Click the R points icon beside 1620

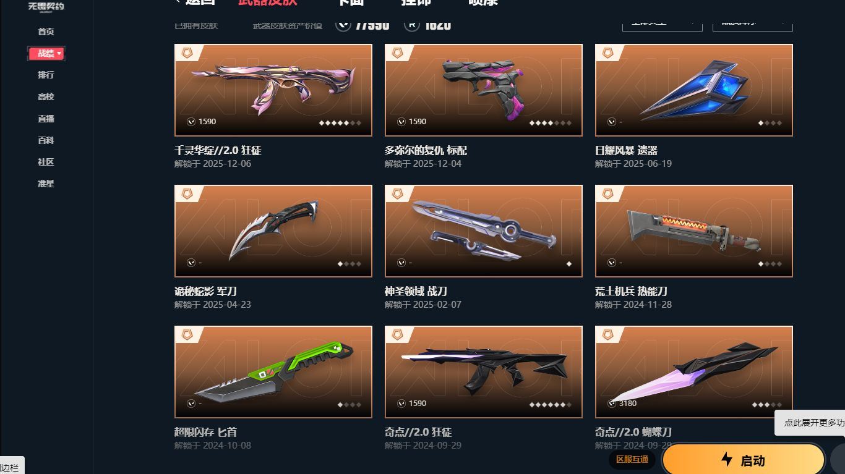[412, 25]
